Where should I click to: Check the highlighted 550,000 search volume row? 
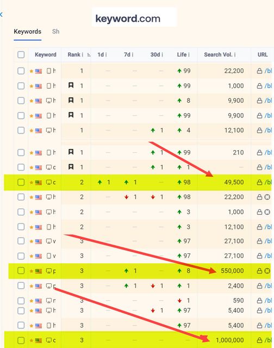21,271
